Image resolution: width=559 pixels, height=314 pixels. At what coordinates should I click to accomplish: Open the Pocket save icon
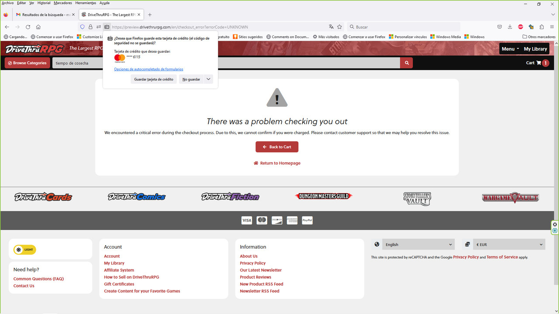tap(500, 27)
